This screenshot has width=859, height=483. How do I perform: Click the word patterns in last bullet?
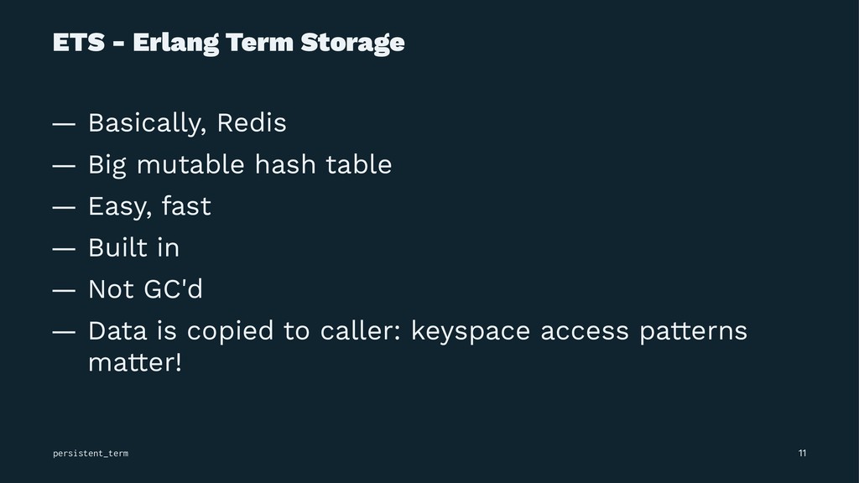694,331
